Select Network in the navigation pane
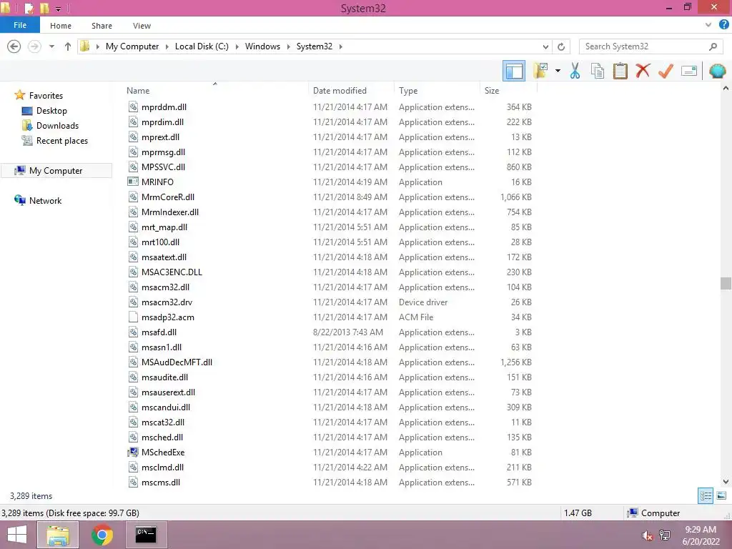The height and width of the screenshot is (549, 732). tap(45, 200)
